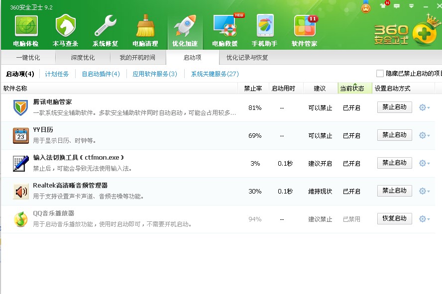
Task: Open 电脑体检 radar icon
Action: [26, 26]
